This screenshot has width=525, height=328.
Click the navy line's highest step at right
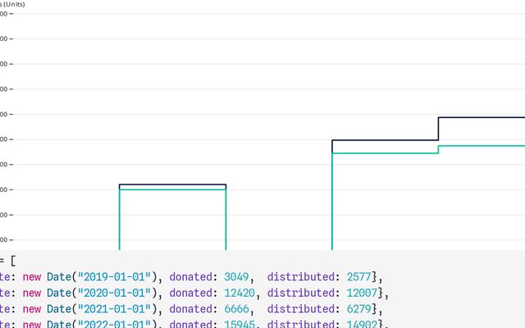point(482,117)
